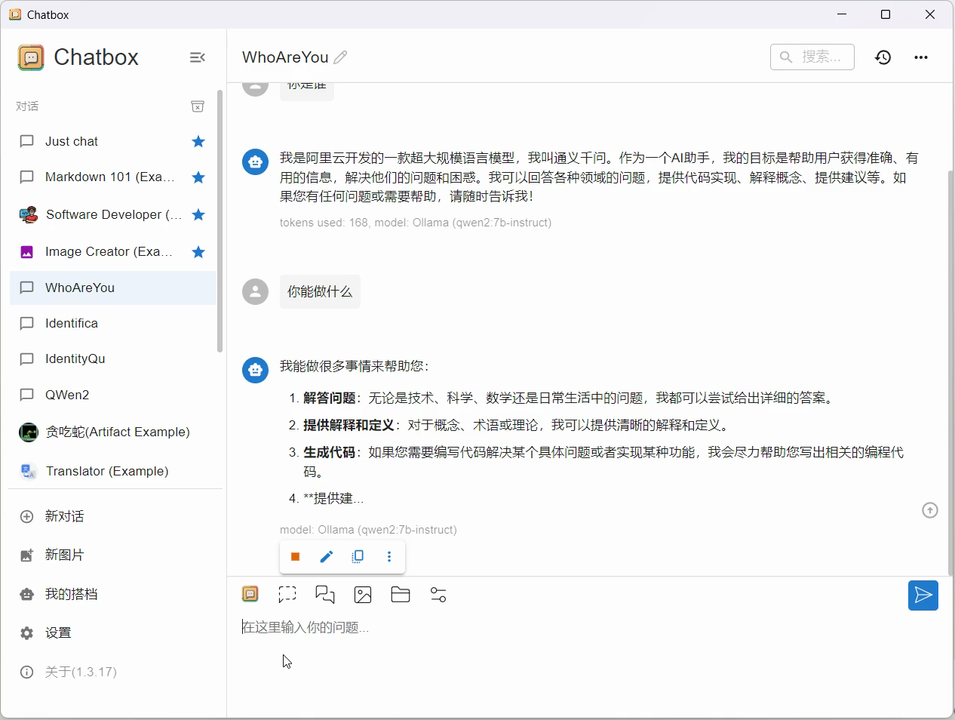Click the 新图片 image-plus icon
This screenshot has width=955, height=720.
click(26, 555)
